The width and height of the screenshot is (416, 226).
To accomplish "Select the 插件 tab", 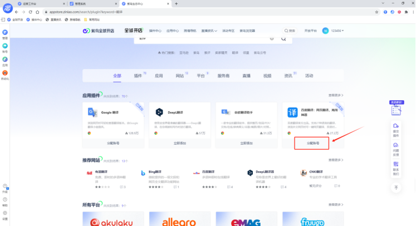I will tap(138, 76).
